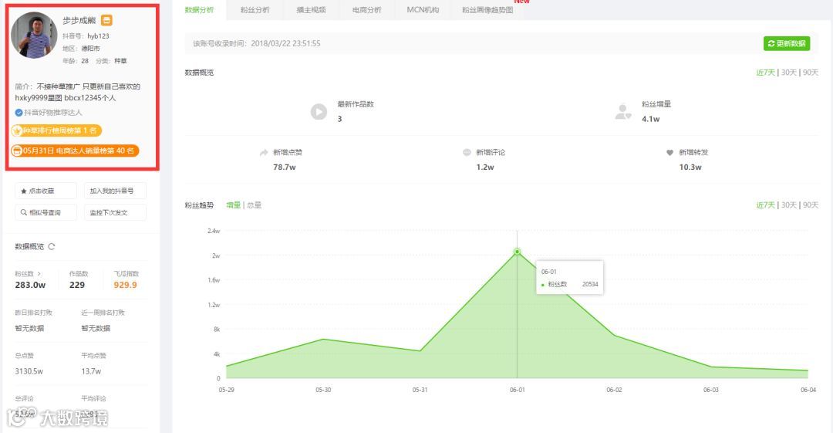Screen dimensions: 833x433
Task: Select 近7天 in 数据概览 section
Action: point(766,73)
